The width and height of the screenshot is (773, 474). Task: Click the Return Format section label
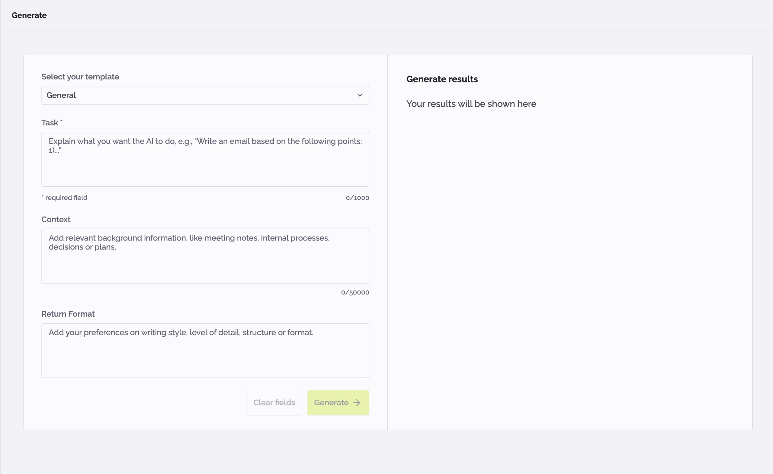coord(68,314)
